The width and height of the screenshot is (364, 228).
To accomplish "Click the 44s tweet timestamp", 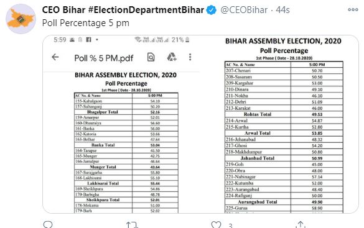I will (282, 10).
